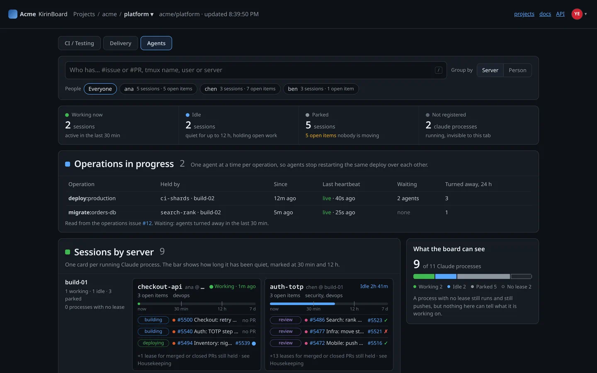The image size is (597, 373).
Task: Group sessions by Server
Action: click(x=490, y=70)
